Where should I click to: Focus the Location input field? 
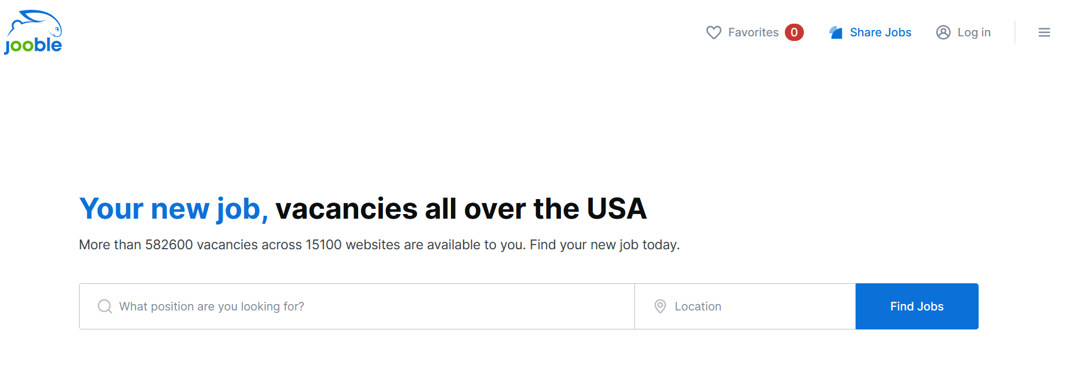(755, 306)
